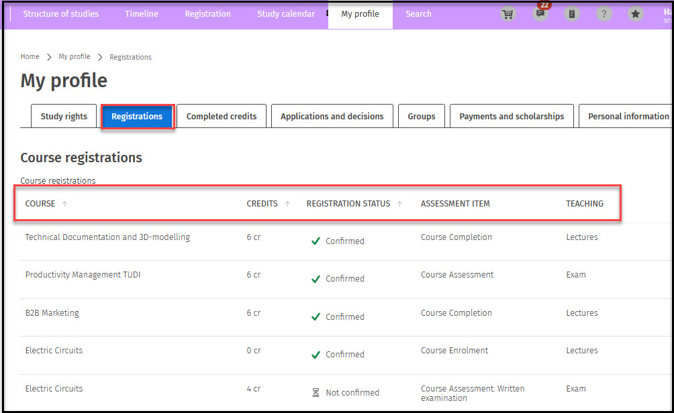Click the Search menu item
The width and height of the screenshot is (674, 413).
pos(418,14)
